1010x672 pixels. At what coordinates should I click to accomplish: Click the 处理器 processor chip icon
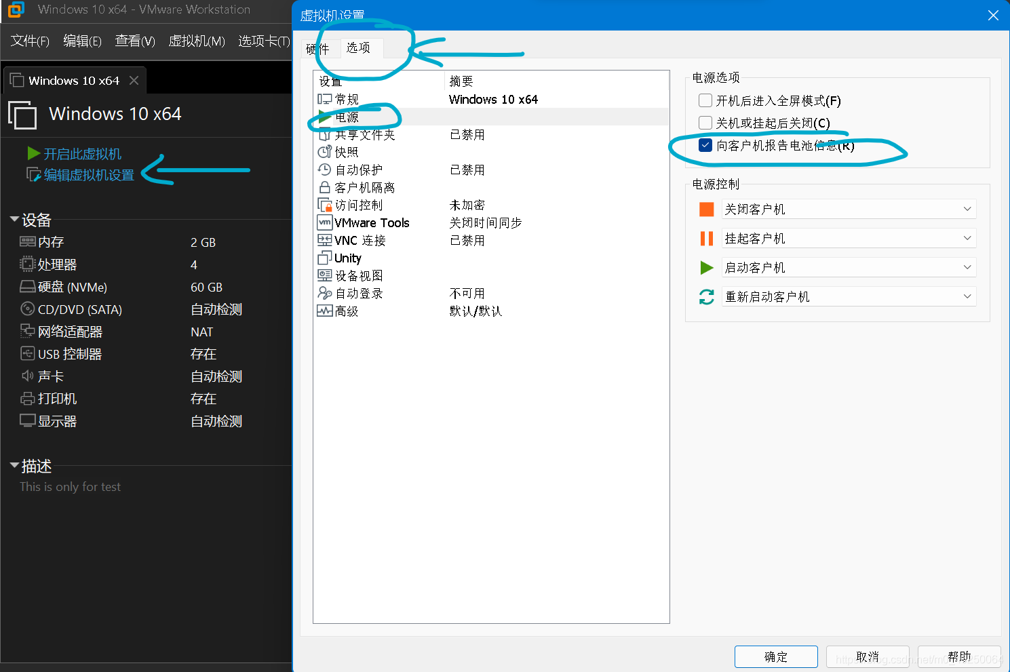pos(27,264)
